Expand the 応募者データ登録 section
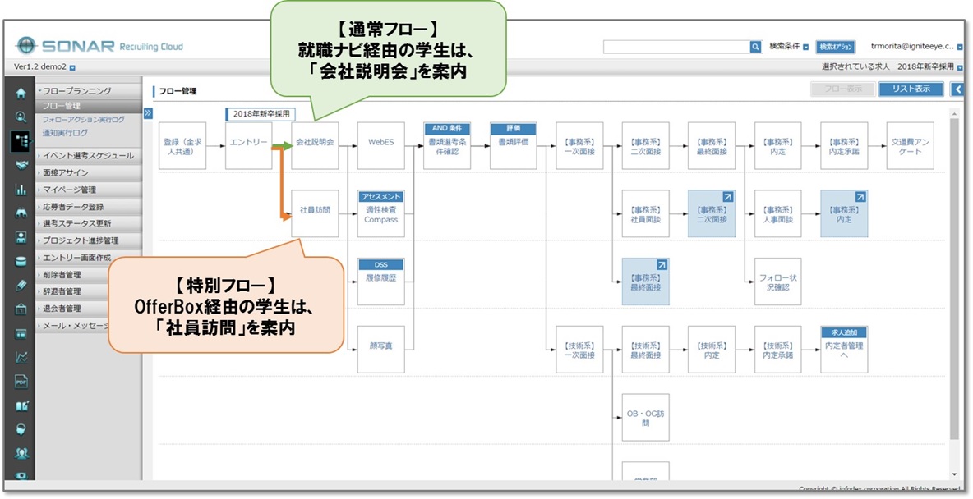Viewport: 973px width, 499px height. tap(88, 207)
